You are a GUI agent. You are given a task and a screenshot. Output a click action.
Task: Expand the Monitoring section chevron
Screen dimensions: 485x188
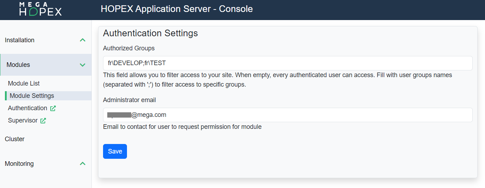83,164
